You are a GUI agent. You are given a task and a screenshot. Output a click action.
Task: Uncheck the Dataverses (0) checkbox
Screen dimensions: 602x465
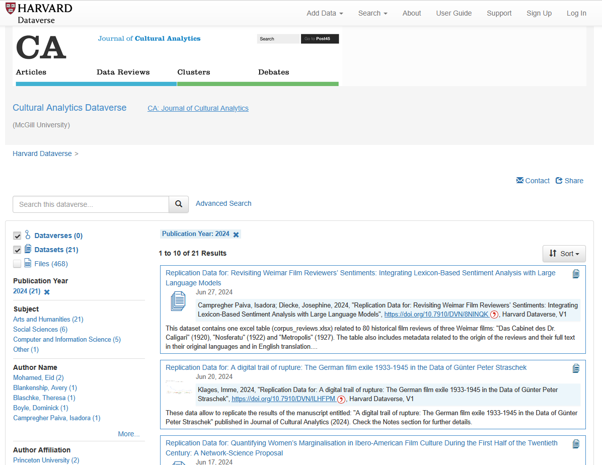pos(17,236)
